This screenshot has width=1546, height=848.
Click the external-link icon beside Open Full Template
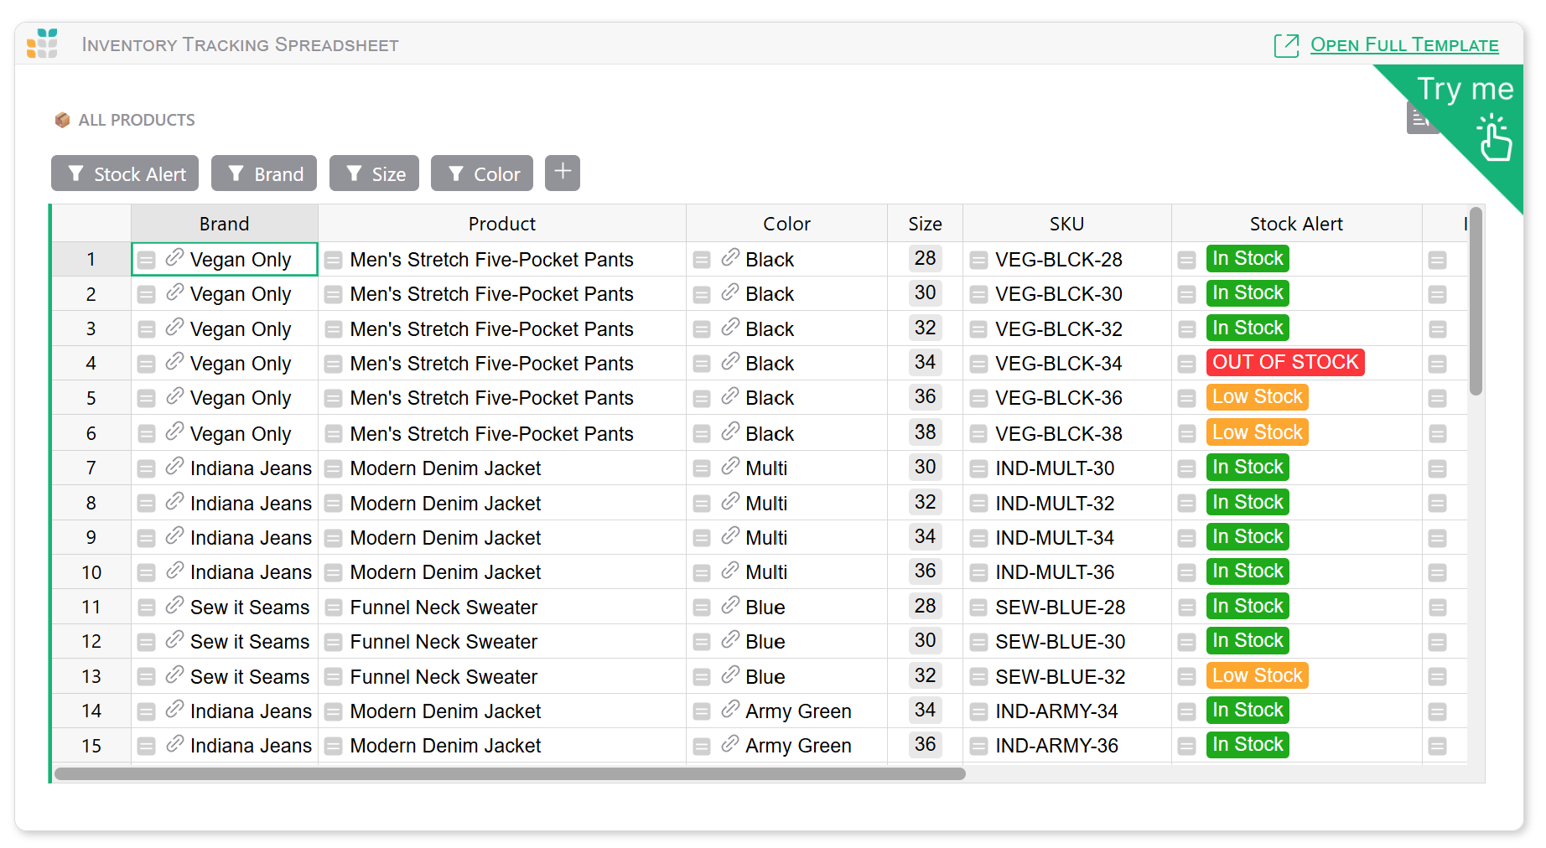coord(1286,45)
